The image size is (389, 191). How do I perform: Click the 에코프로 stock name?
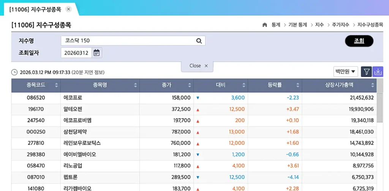73,98
